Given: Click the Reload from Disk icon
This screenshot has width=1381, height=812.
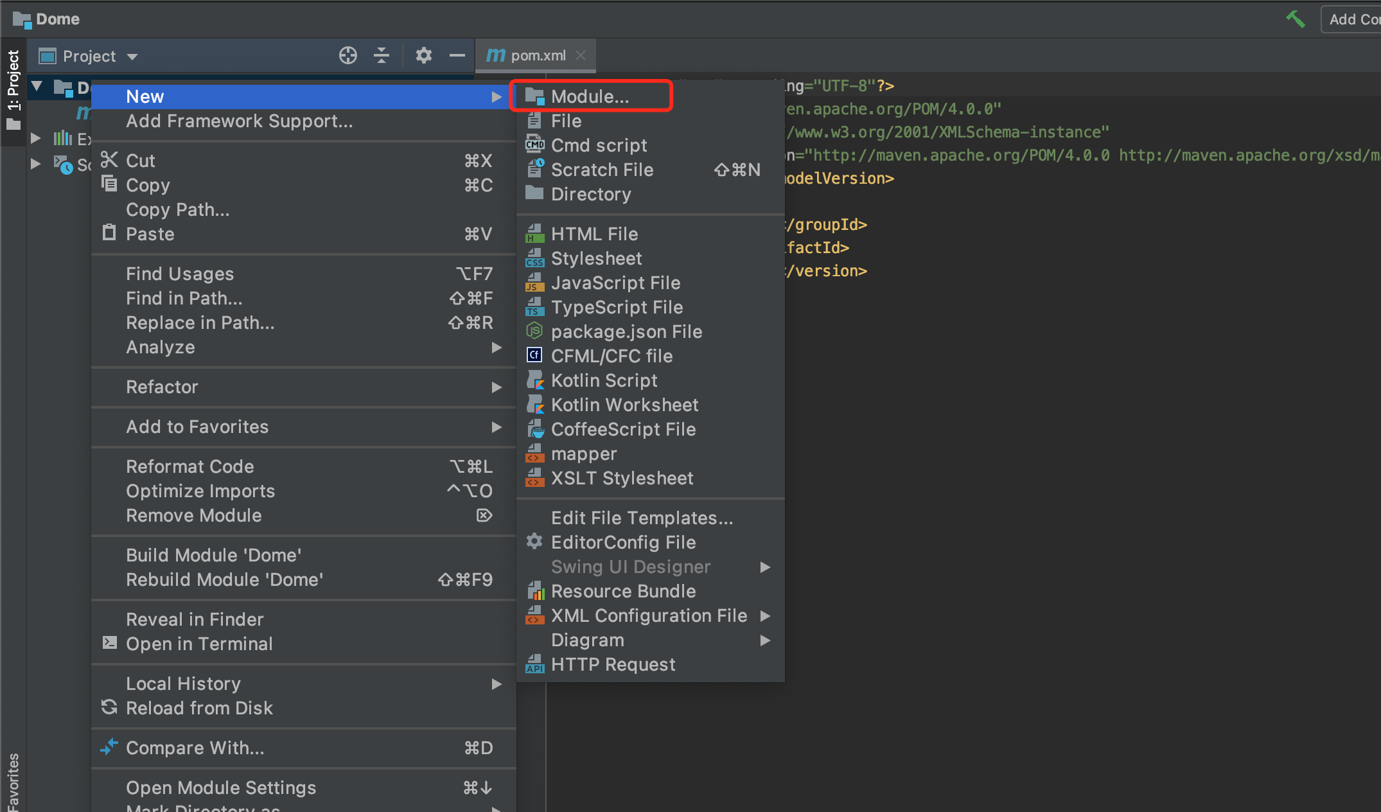Looking at the screenshot, I should tap(109, 707).
